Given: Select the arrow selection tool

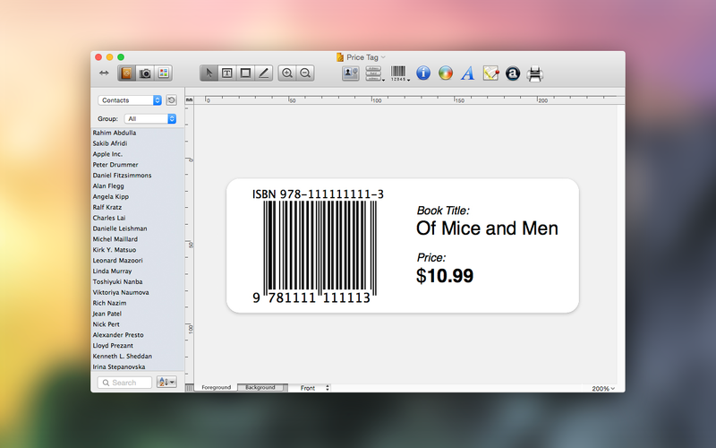Looking at the screenshot, I should click(x=209, y=73).
